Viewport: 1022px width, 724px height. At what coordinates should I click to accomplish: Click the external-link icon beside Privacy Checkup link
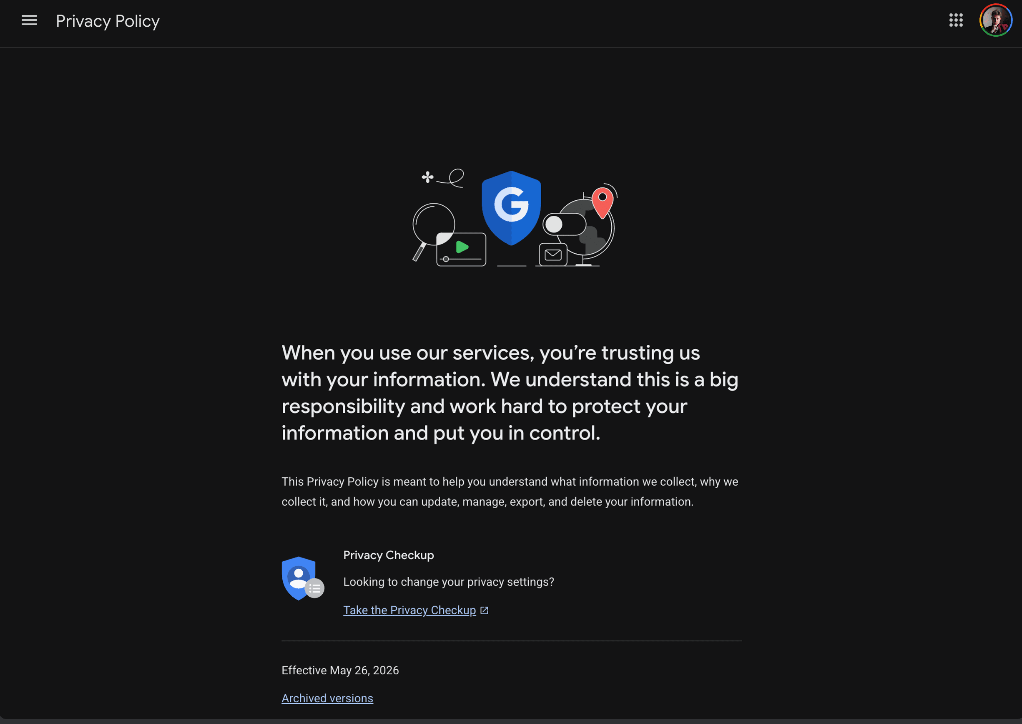click(484, 610)
